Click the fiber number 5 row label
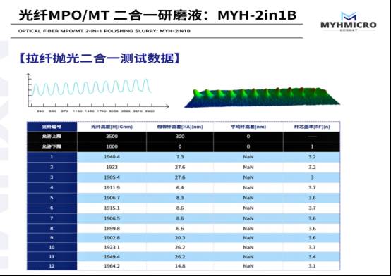391x276 pixels. pyautogui.click(x=52, y=198)
